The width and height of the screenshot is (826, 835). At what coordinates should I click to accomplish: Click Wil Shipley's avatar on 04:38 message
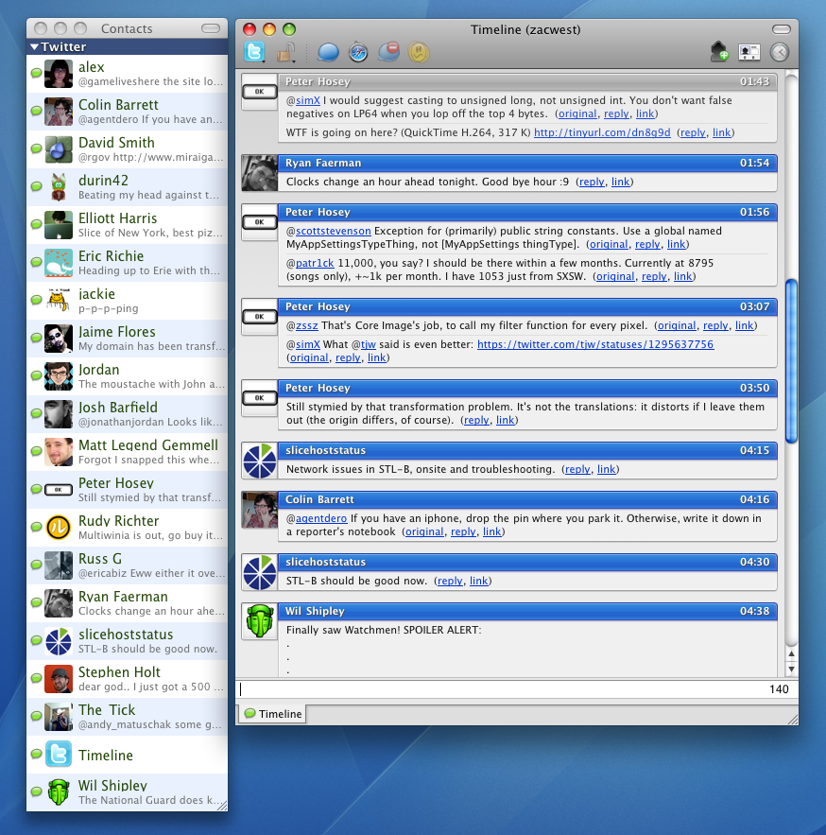point(260,621)
